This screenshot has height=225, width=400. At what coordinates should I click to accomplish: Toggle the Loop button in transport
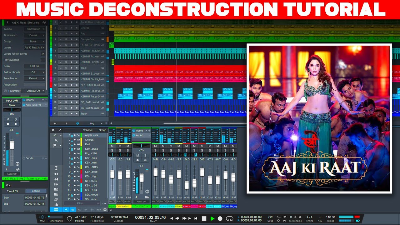coord(230,218)
